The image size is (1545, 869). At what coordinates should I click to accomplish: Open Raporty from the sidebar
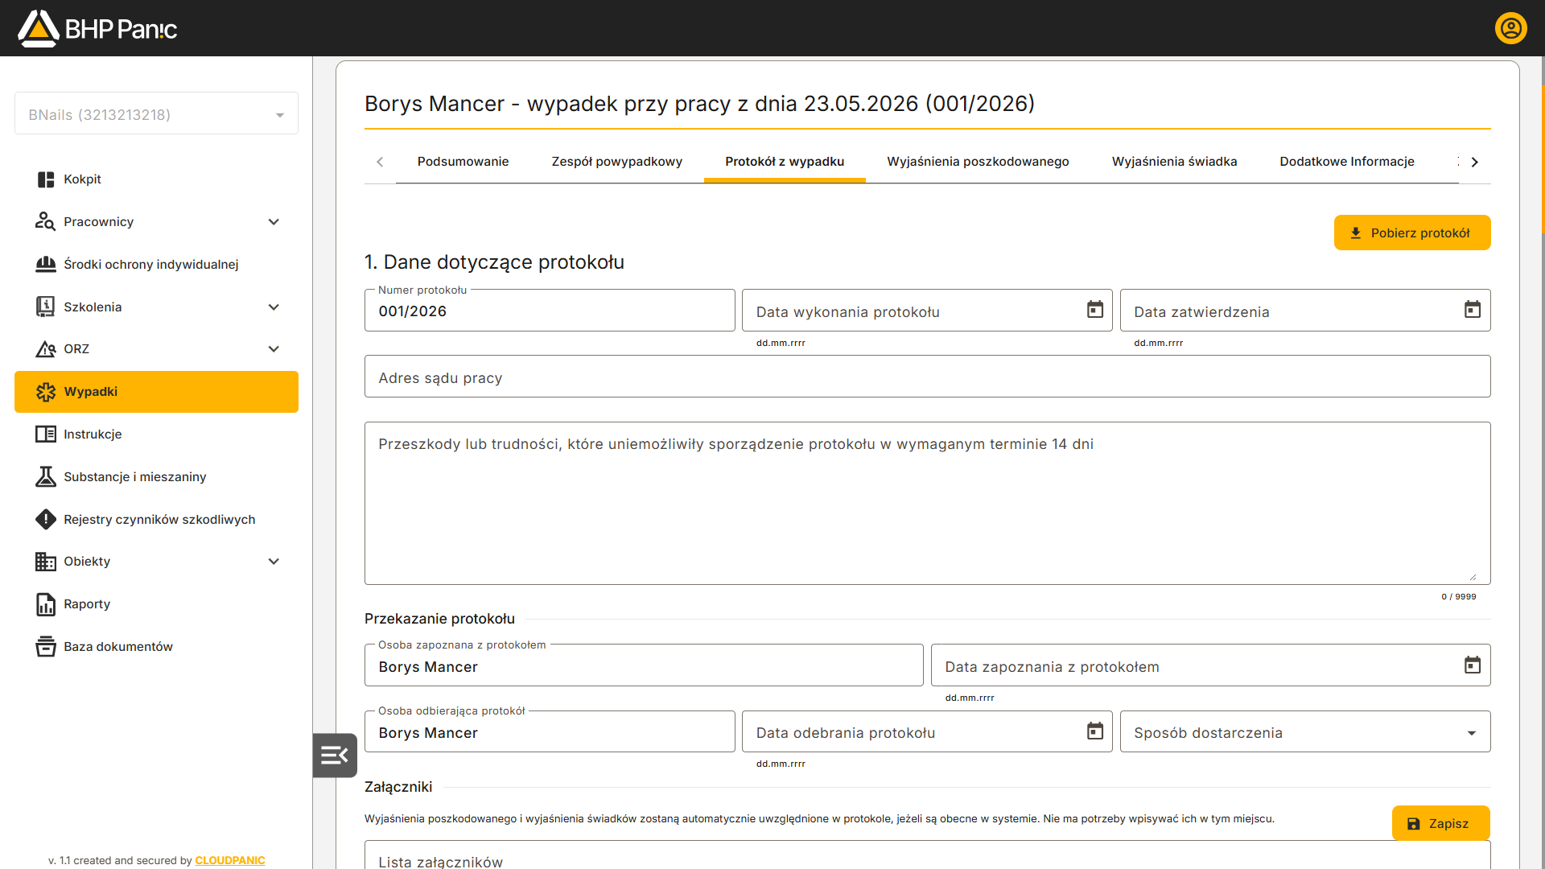coord(156,604)
